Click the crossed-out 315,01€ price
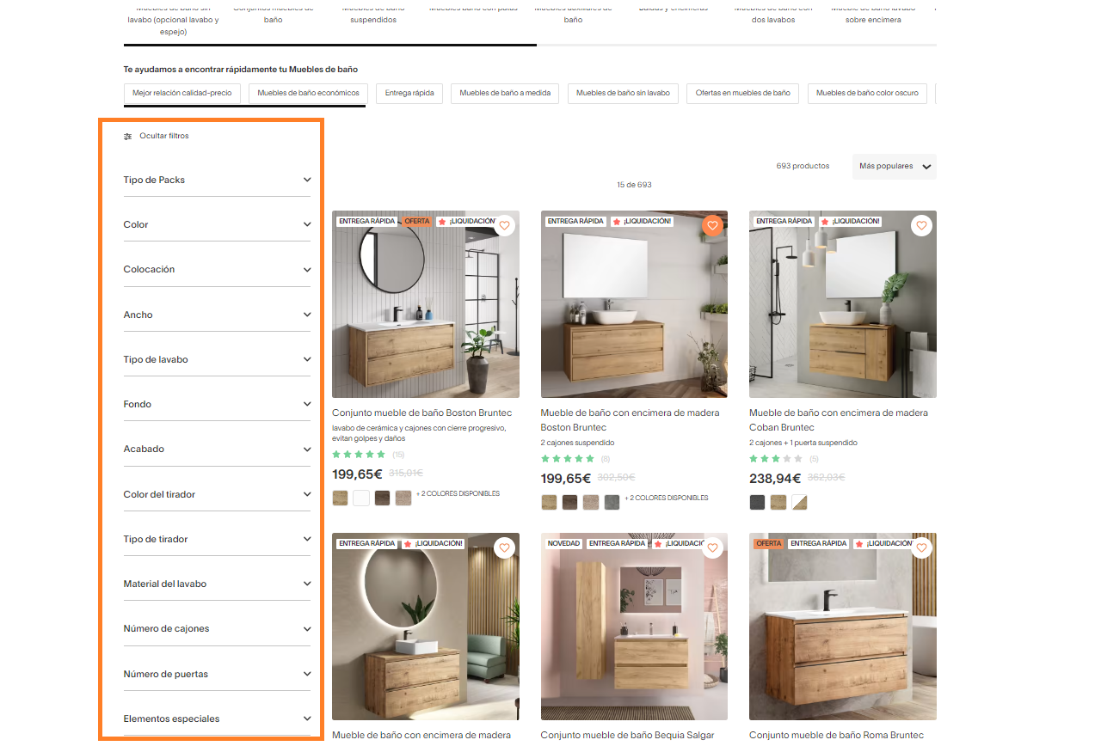The image size is (1095, 746). pos(406,474)
